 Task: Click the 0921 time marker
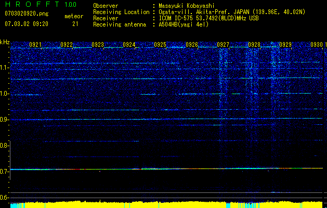pyautogui.click(x=35, y=44)
